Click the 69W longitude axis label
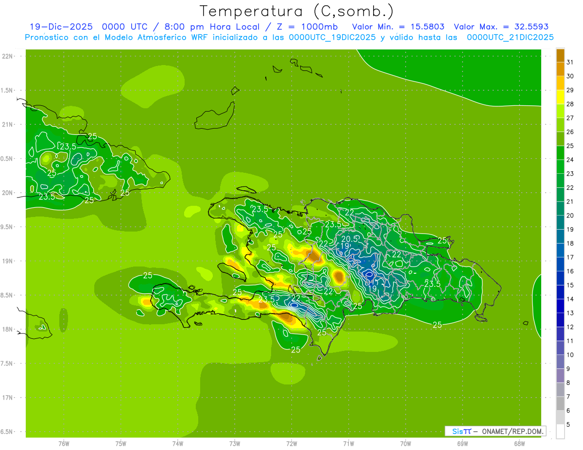 pyautogui.click(x=463, y=444)
